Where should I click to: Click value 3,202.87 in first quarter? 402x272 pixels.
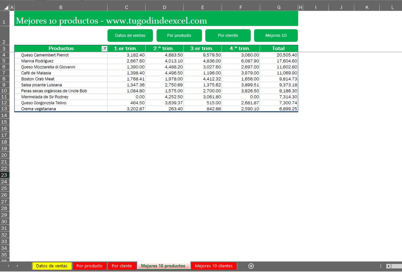[x=126, y=109]
